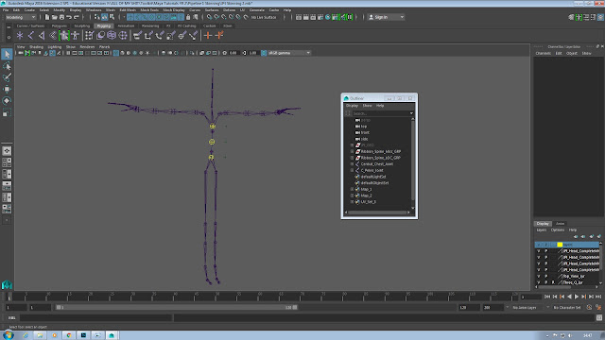Toggle visibility V of Three_Q_lyr layer

(x=539, y=282)
